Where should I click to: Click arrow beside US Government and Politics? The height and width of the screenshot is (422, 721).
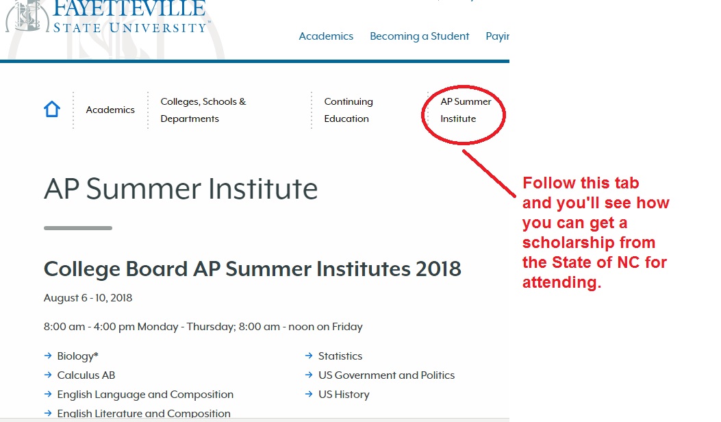tap(309, 375)
